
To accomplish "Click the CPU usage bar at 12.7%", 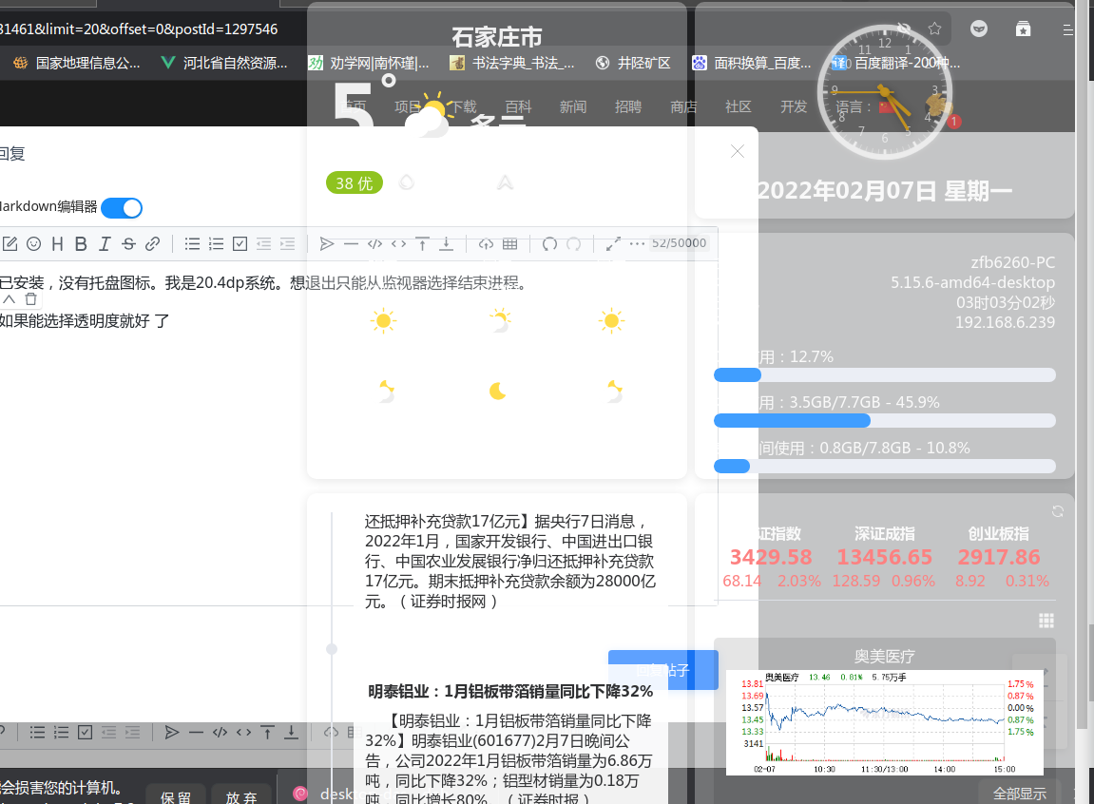I will coord(885,375).
